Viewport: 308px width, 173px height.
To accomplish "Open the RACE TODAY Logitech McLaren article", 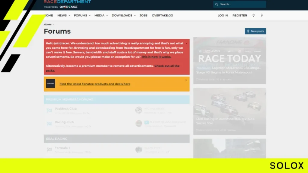I will click(x=229, y=61).
